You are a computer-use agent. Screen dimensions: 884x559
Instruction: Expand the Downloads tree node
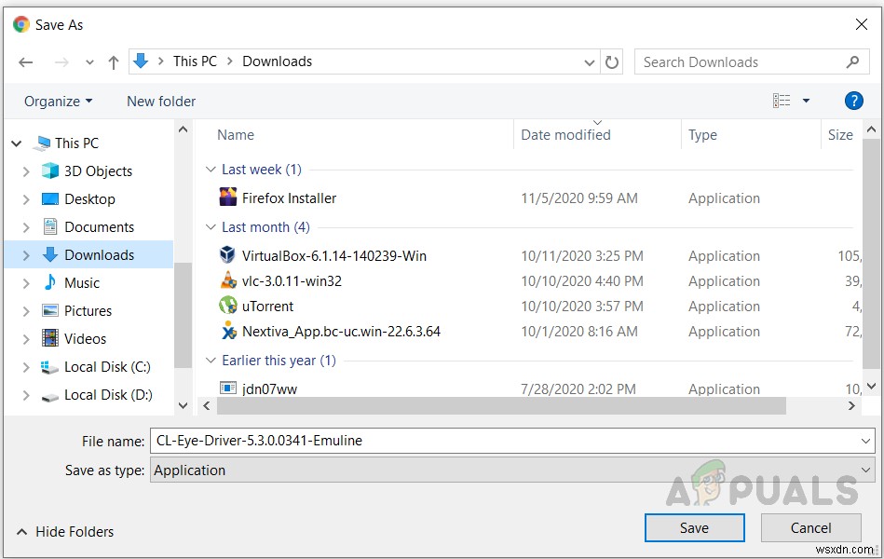26,255
